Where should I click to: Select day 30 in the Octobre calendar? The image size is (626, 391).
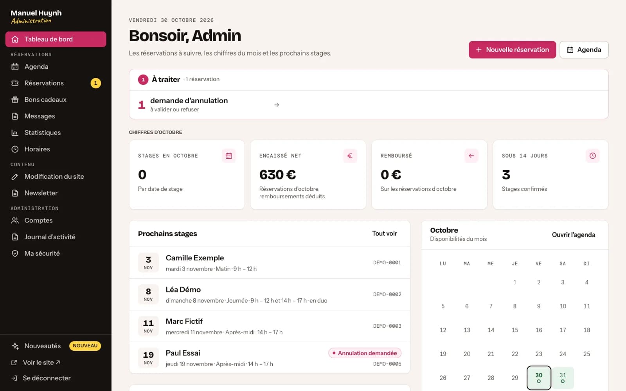(539, 378)
